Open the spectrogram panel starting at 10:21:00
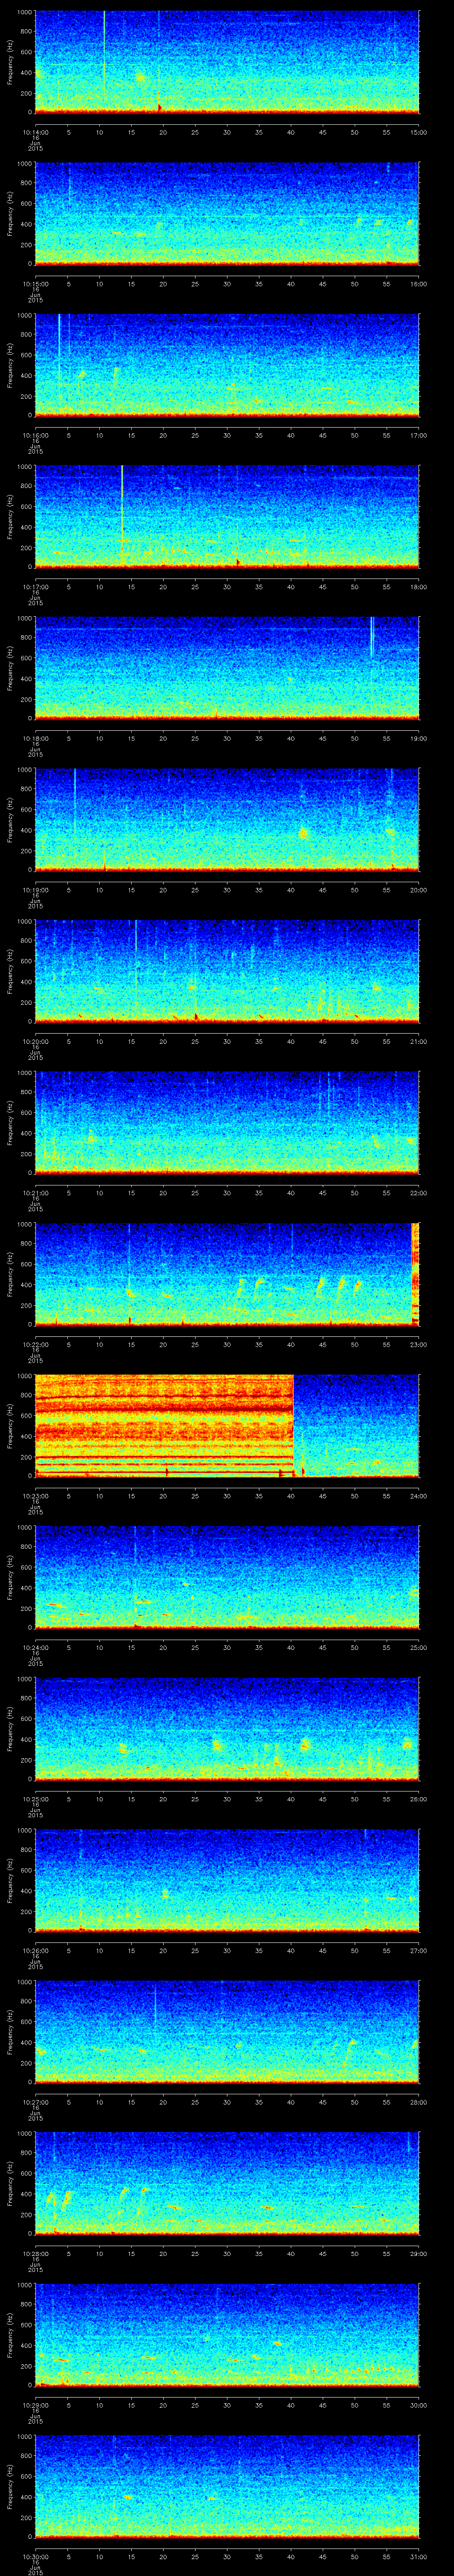454x2576 pixels. pos(227,1123)
